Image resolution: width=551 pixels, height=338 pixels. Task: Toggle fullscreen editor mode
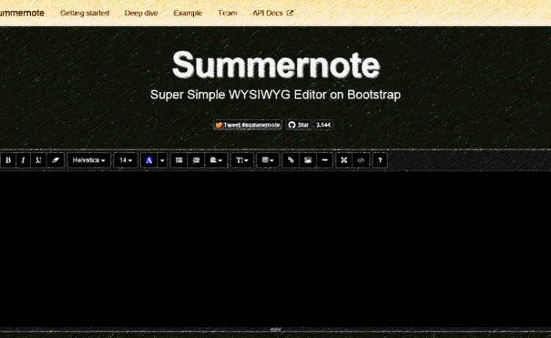click(344, 160)
